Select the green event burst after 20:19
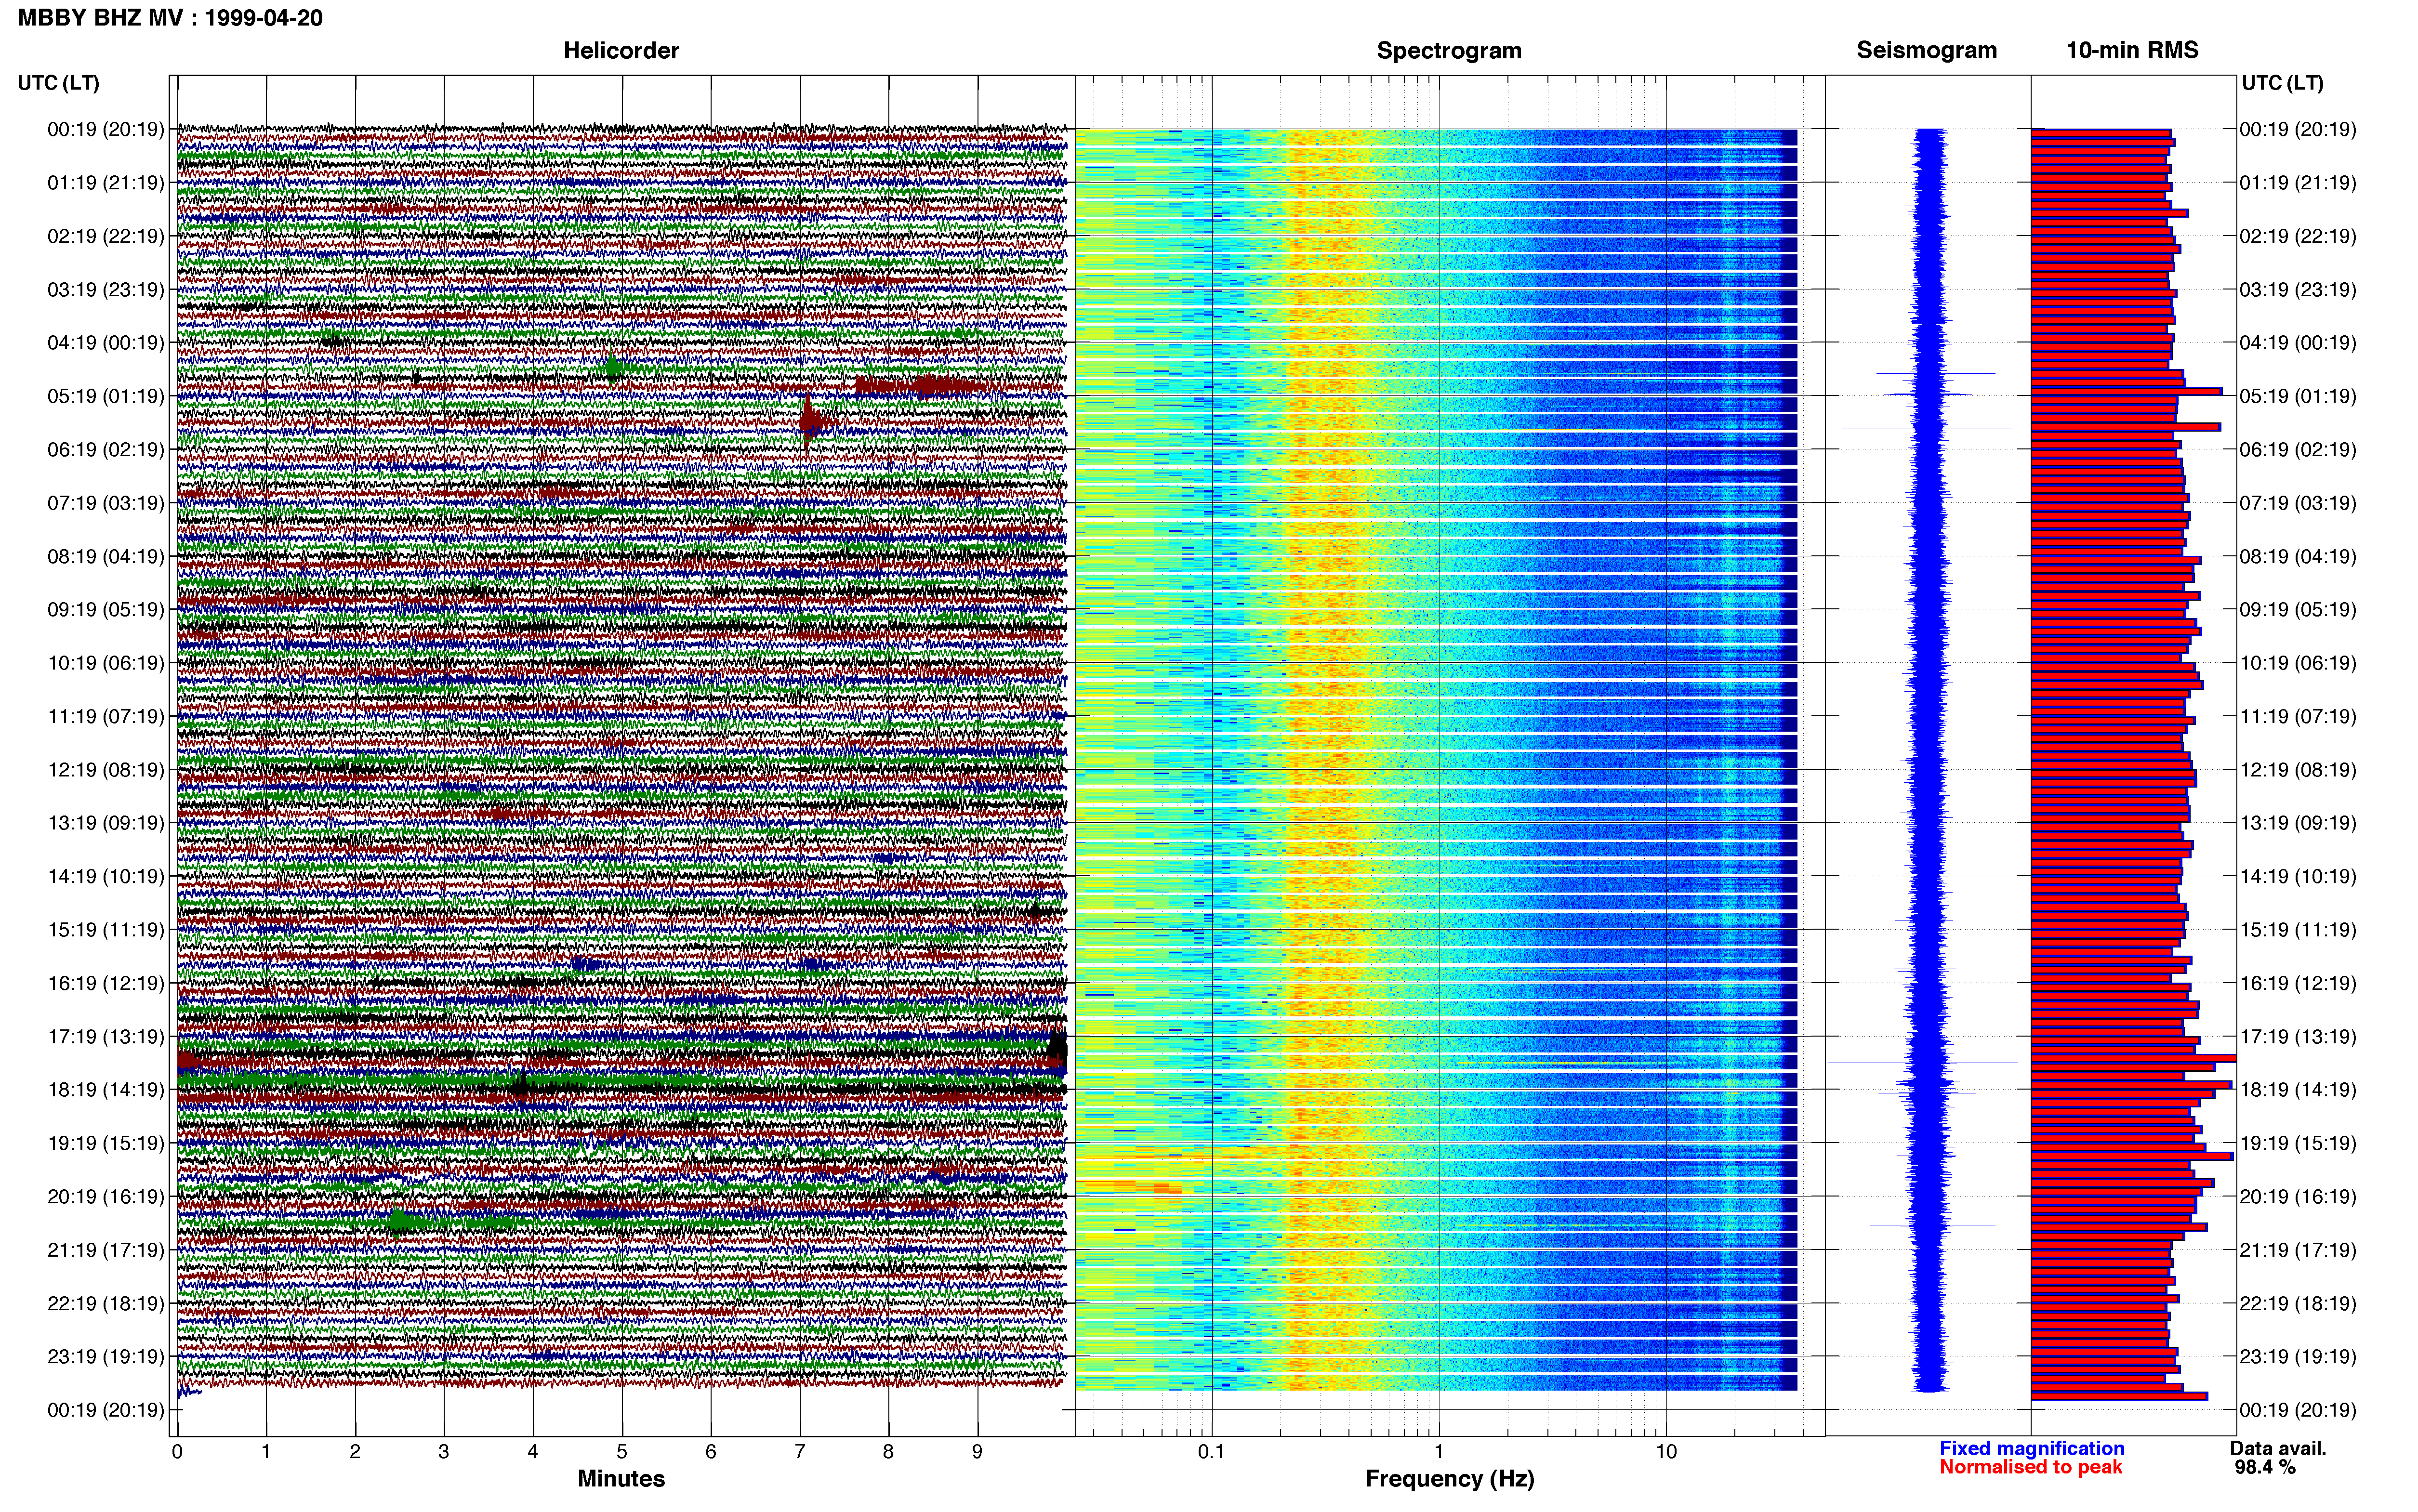Image resolution: width=2418 pixels, height=1512 pixels. pyautogui.click(x=400, y=1222)
